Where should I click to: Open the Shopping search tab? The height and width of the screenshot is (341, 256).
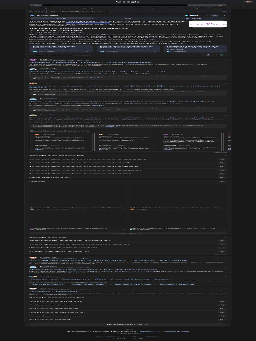tap(84, 8)
